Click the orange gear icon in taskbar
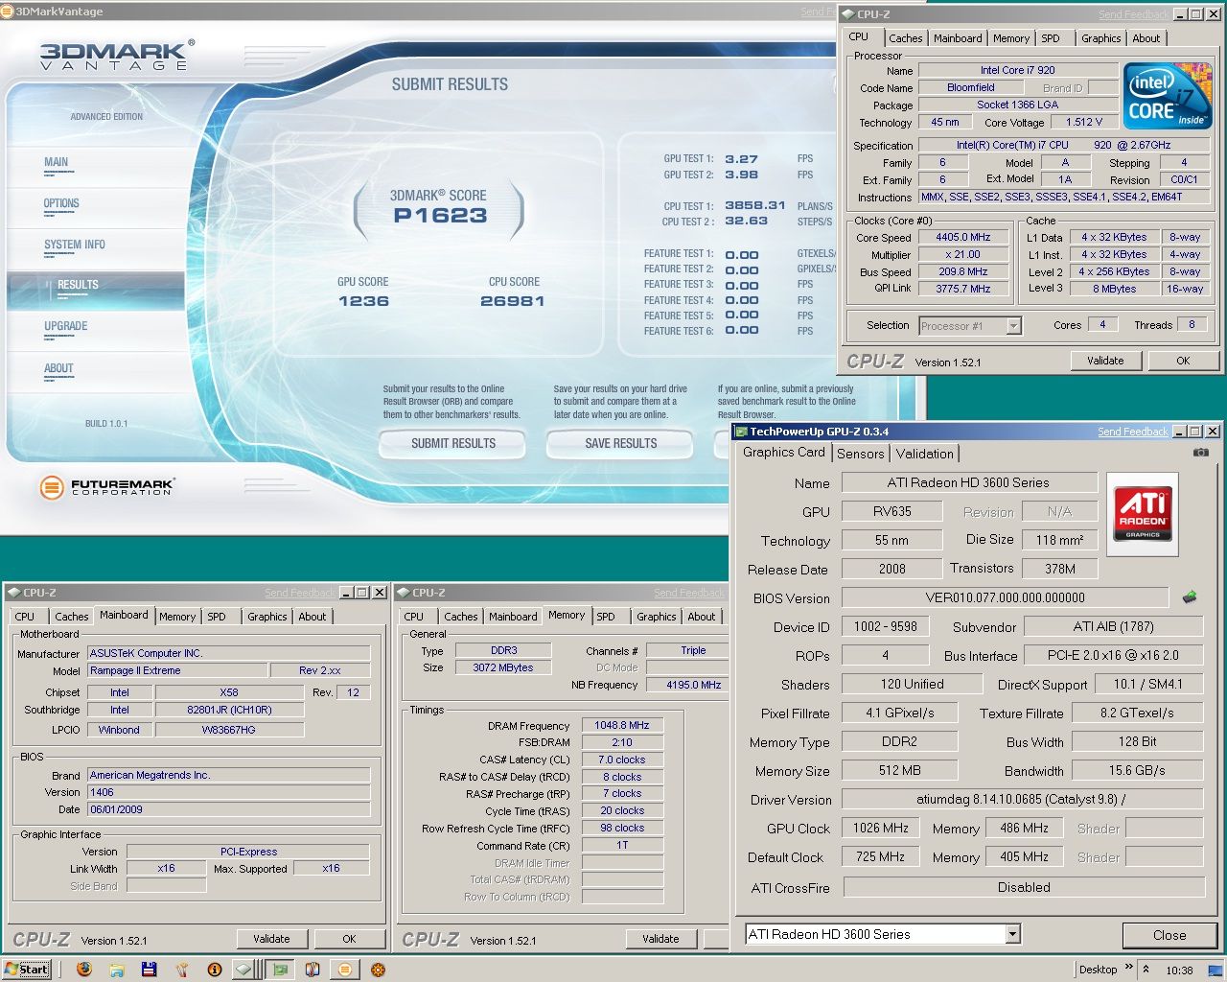The width and height of the screenshot is (1227, 982). 379,970
